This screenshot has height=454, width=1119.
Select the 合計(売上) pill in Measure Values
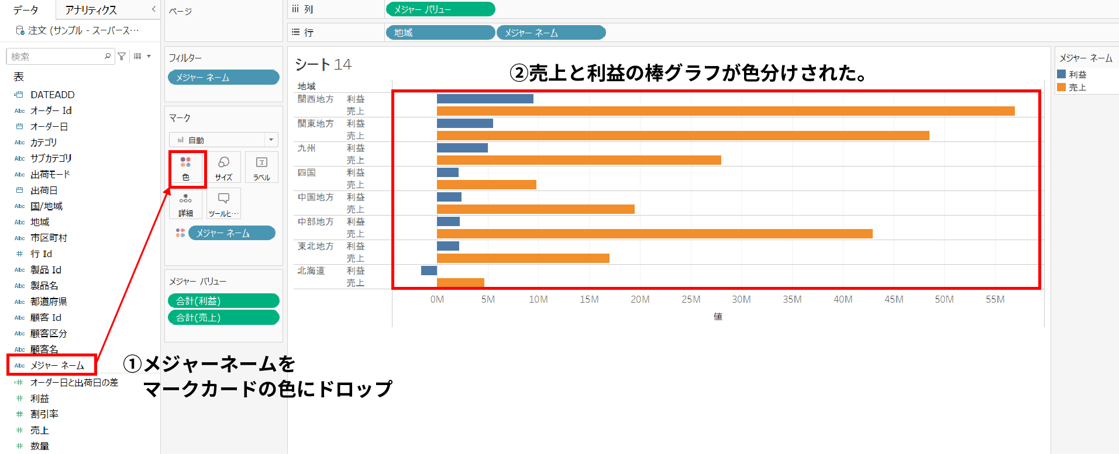[223, 317]
